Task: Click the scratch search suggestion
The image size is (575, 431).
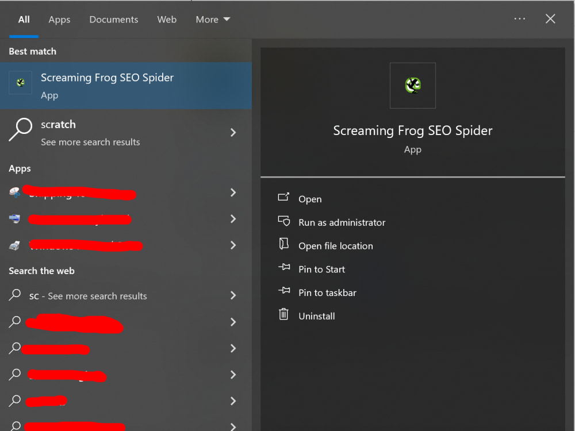Action: point(126,132)
